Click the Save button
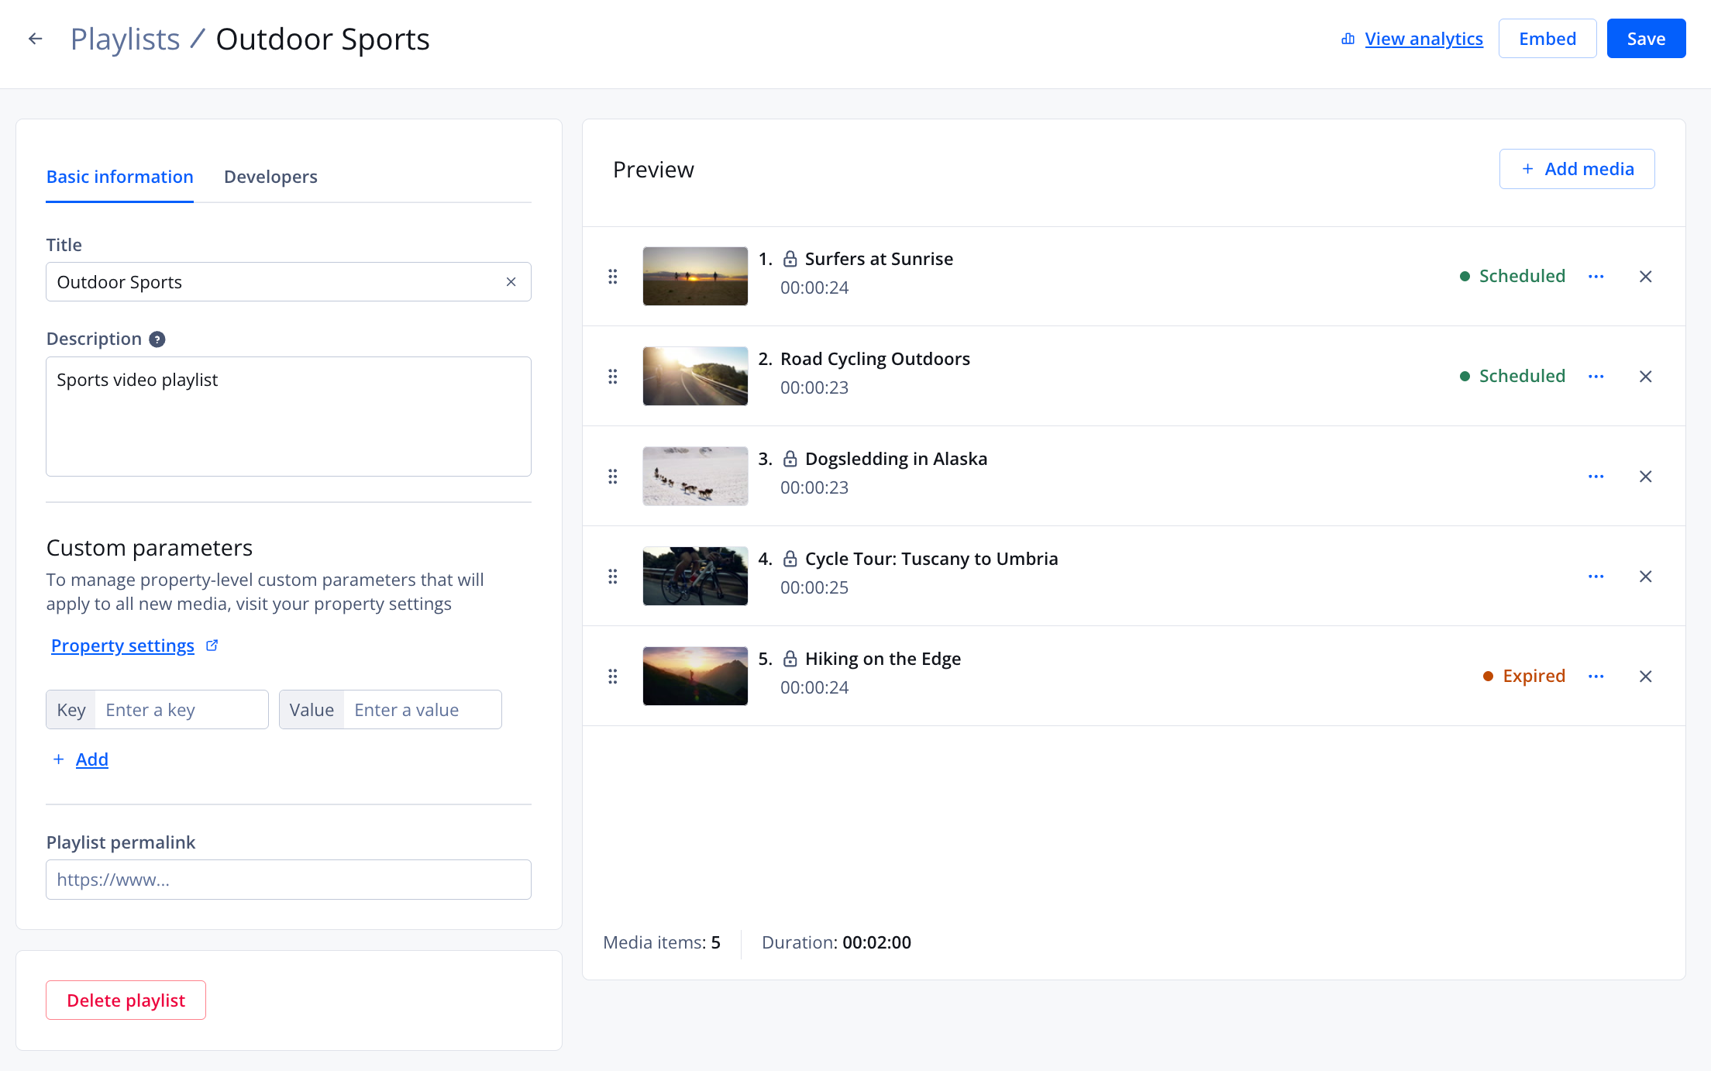This screenshot has width=1711, height=1071. 1646,38
